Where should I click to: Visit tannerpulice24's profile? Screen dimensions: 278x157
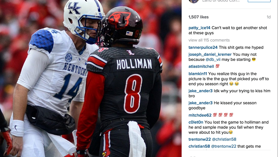203,48
